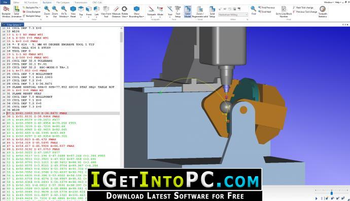Toggle View From Tool
Screen dimensions: 350x201
pyautogui.click(x=106, y=12)
